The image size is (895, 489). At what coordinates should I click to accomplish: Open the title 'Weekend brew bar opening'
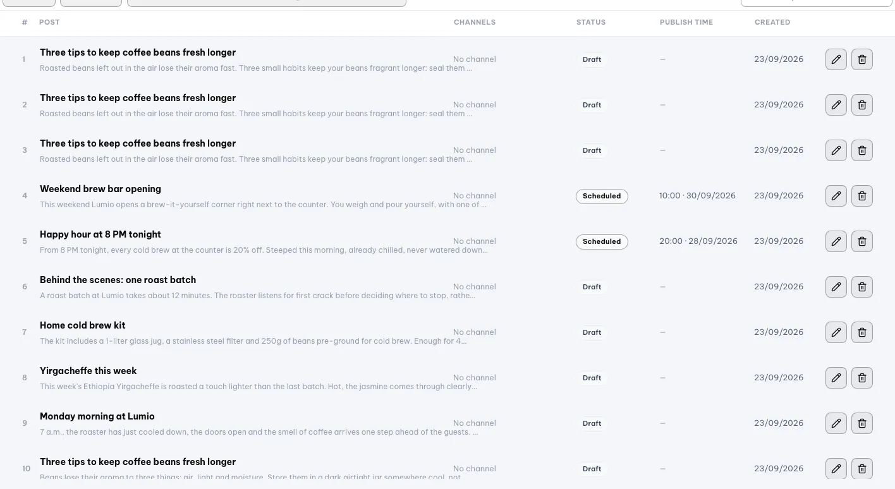(100, 189)
